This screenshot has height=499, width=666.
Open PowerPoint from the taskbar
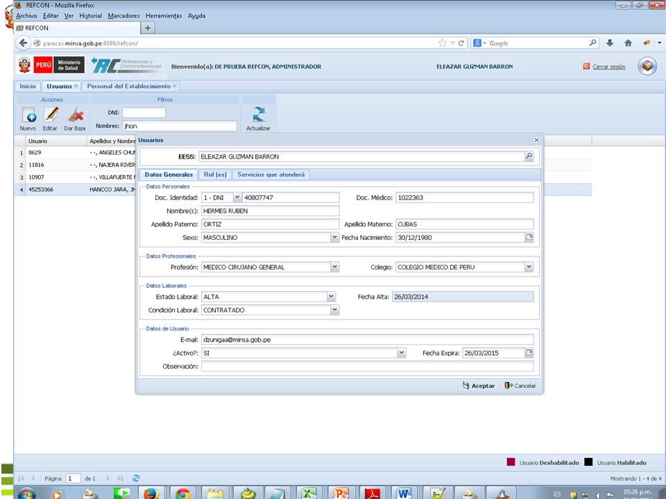pos(341,493)
